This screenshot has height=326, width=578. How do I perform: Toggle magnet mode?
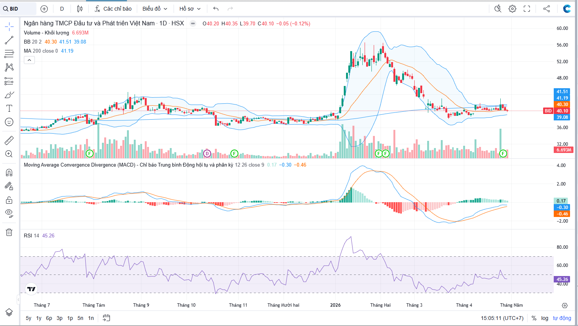tap(9, 173)
